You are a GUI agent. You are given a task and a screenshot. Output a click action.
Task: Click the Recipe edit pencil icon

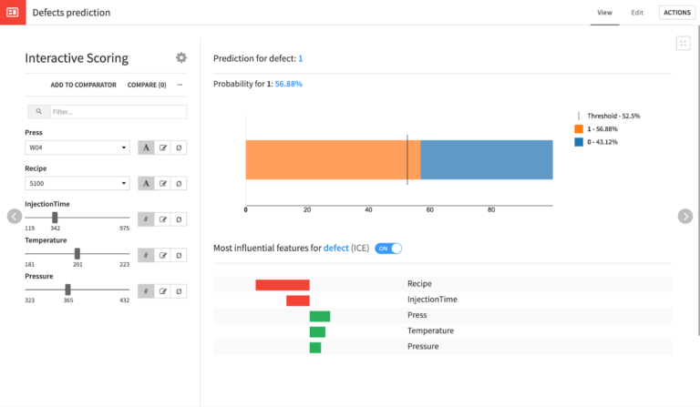162,183
